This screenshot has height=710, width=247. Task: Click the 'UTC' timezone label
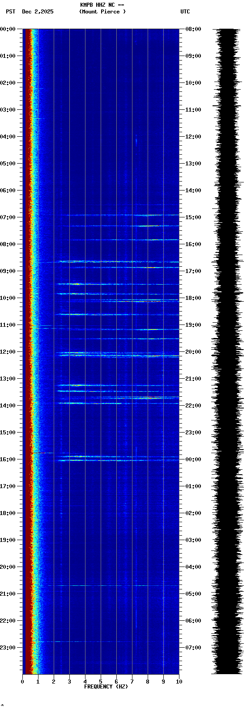[185, 12]
